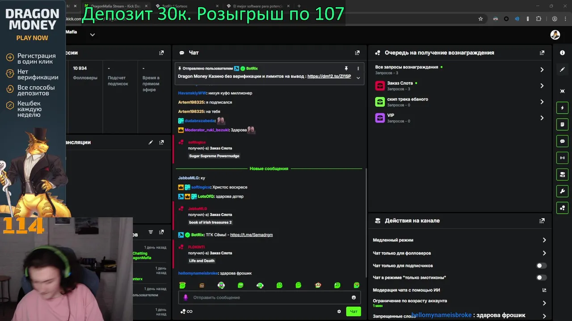
Task: Click the wrench tools sidebar icon
Action: pyautogui.click(x=563, y=191)
